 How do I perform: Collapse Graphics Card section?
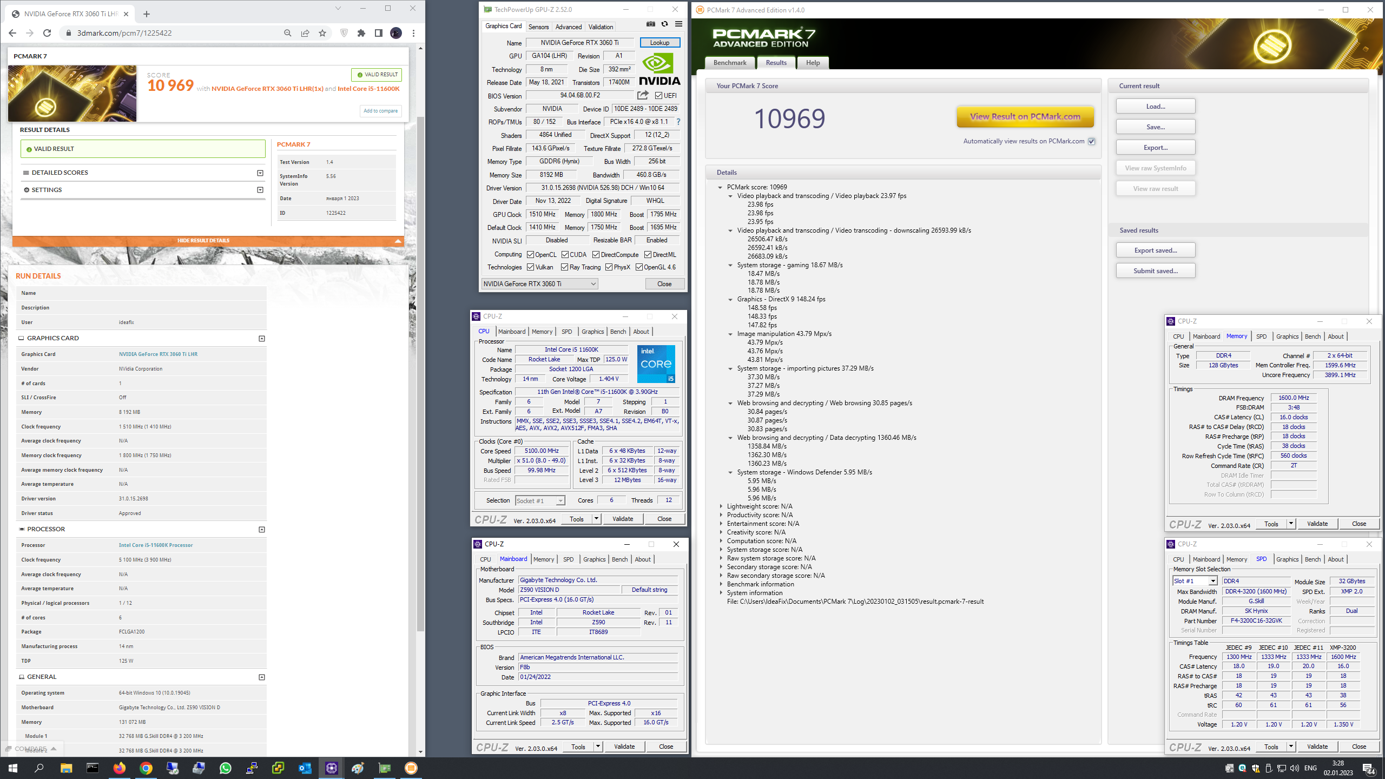[262, 339]
